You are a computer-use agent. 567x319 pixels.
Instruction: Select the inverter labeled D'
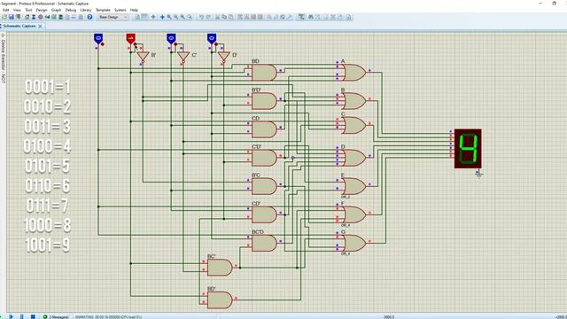point(224,57)
